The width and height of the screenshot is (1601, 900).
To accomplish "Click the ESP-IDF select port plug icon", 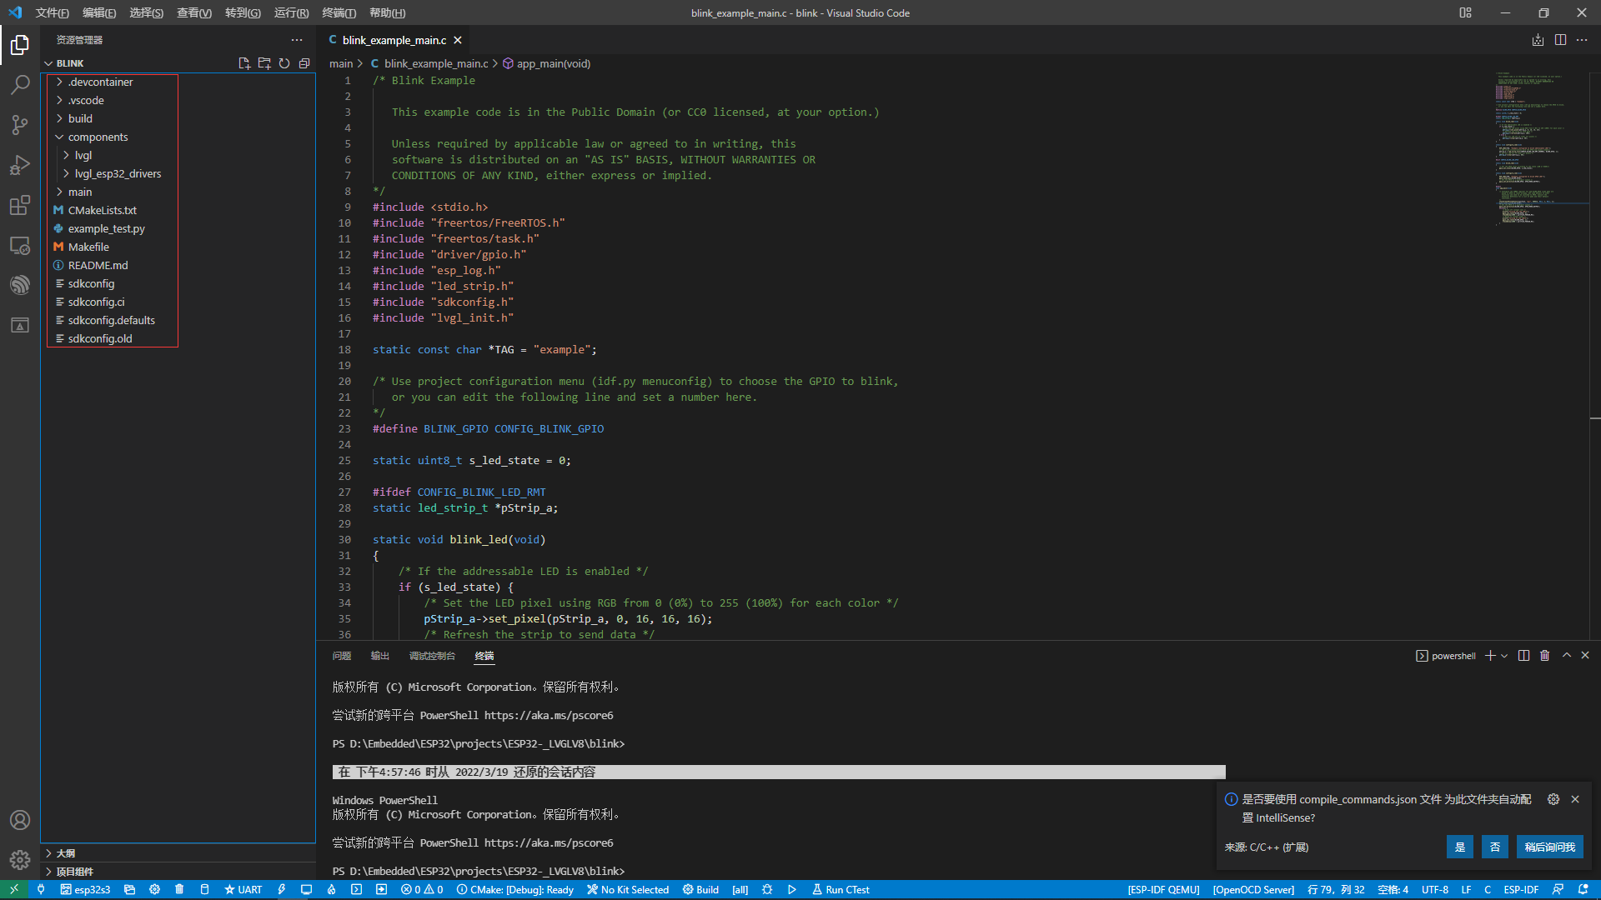I will click(41, 889).
